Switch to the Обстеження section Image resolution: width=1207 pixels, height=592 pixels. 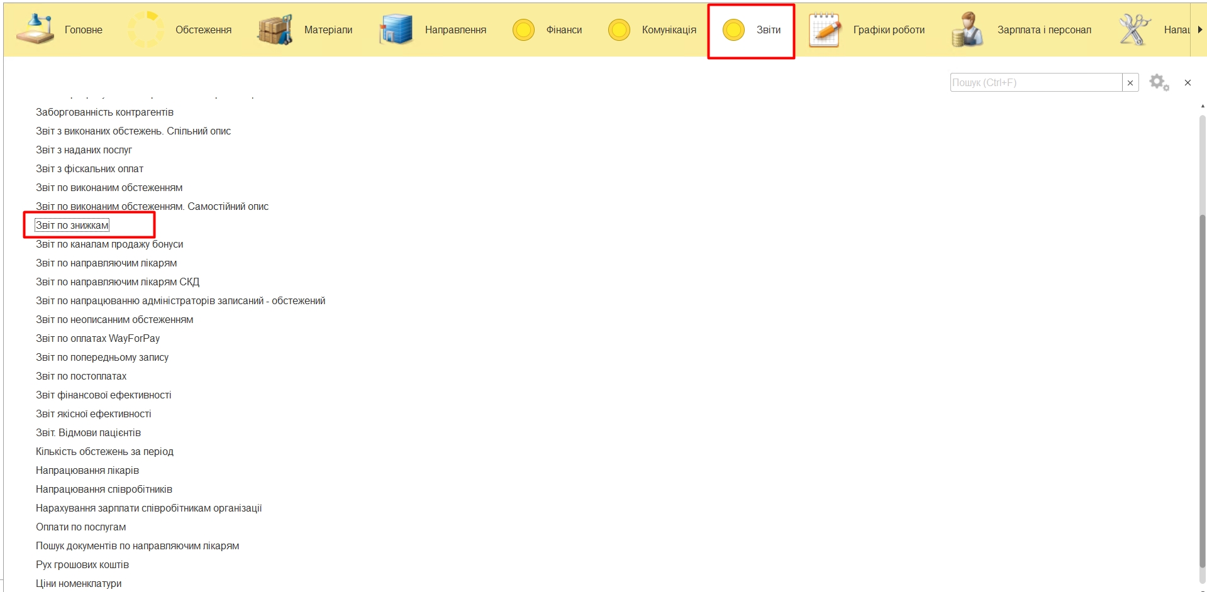click(203, 30)
